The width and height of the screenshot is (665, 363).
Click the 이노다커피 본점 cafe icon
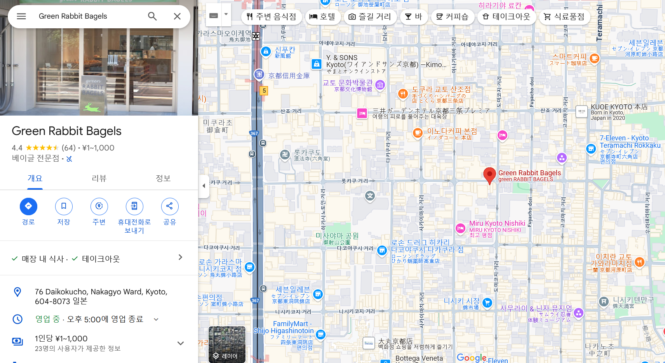pyautogui.click(x=418, y=133)
